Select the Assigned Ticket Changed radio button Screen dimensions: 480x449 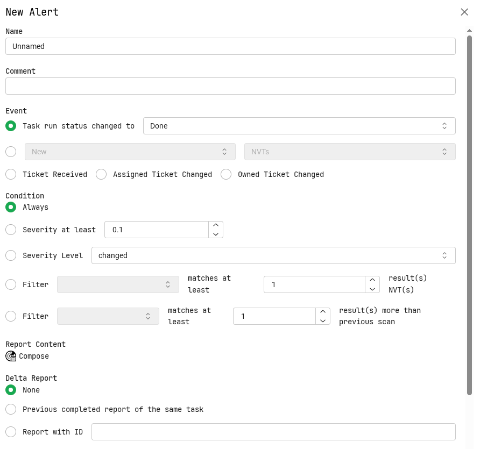[x=101, y=174]
